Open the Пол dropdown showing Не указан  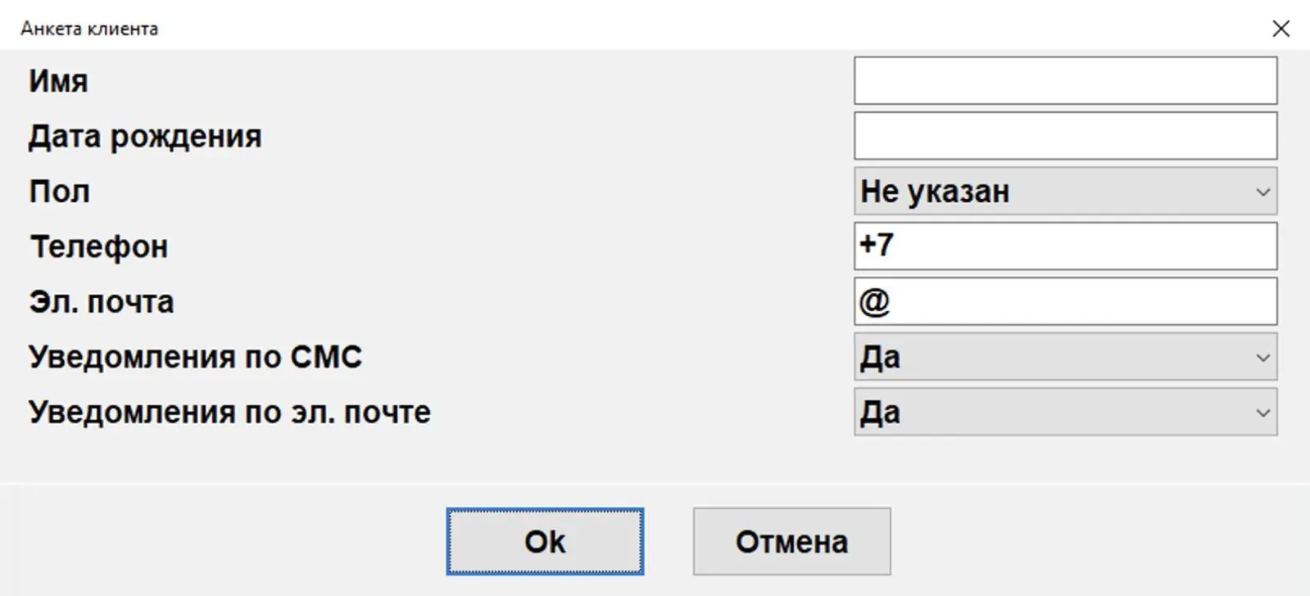[x=1065, y=191]
